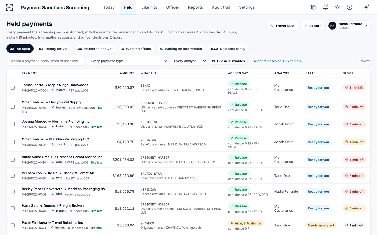Click the 'Needs an analyst' state for Pavel Zharkova
This screenshot has height=235, width=377.
pyautogui.click(x=321, y=225)
